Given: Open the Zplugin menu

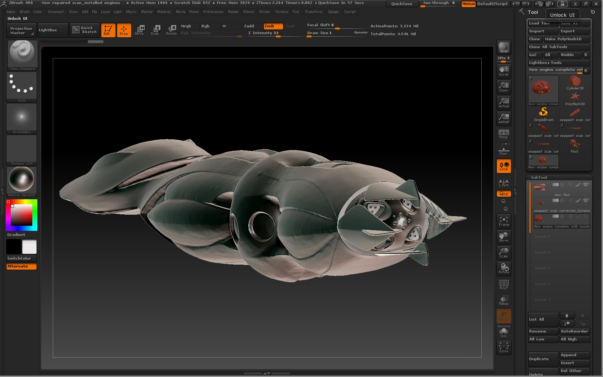Looking at the screenshot, I should click(333, 12).
